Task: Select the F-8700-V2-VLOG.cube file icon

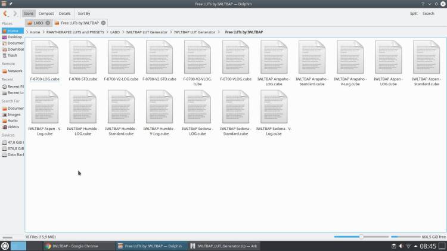Action: 197,57
